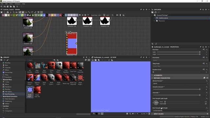Open the Tiling Mode dropdown
Image resolution: width=210 pixels, height=118 pixels.
coord(180,66)
